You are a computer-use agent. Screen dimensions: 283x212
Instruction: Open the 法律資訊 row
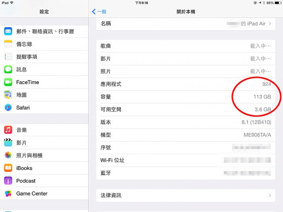[186, 195]
